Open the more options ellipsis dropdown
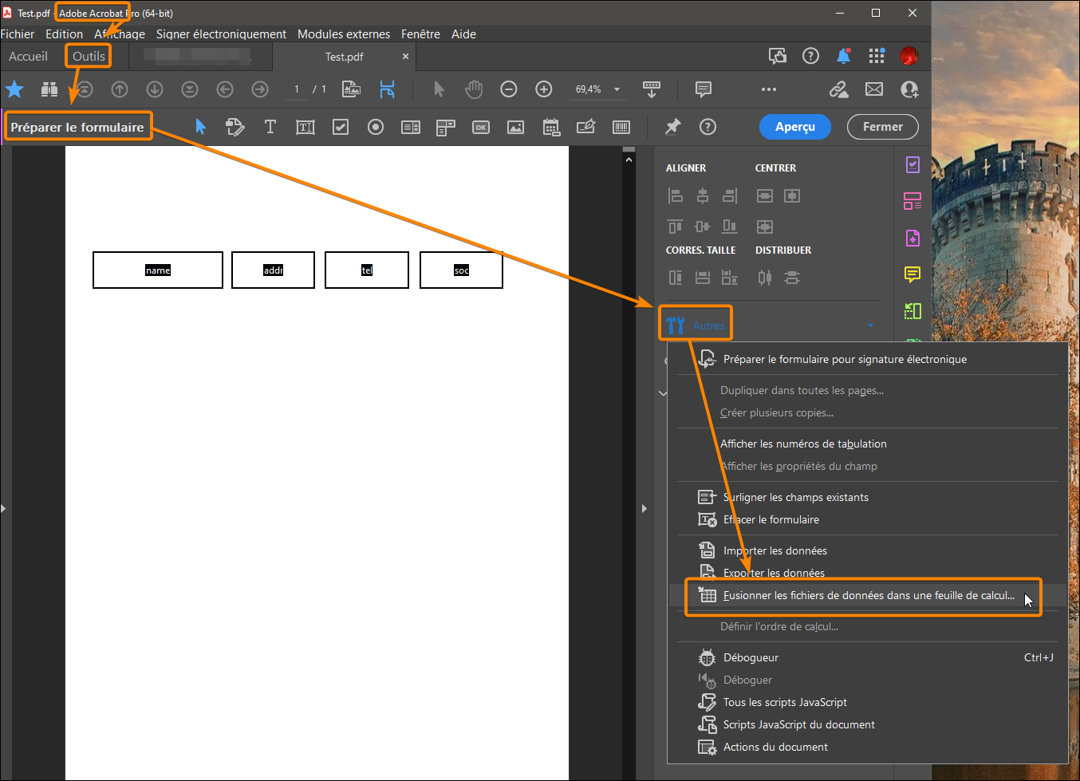 coord(768,89)
